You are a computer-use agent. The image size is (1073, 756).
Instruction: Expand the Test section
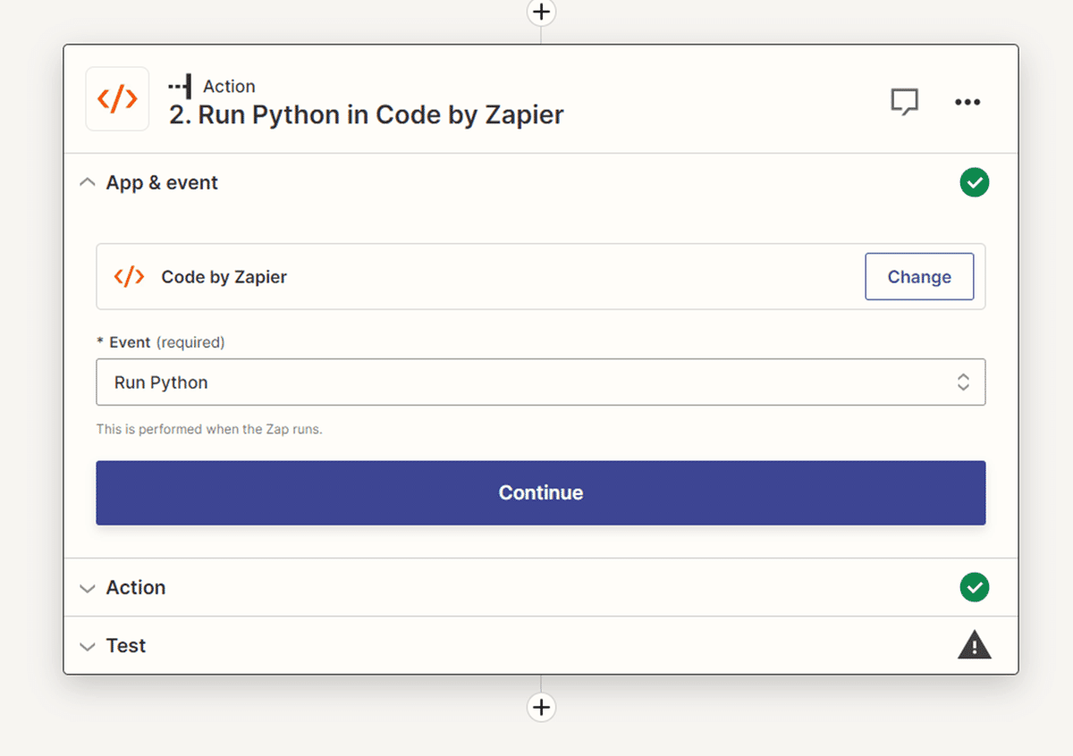coord(87,645)
